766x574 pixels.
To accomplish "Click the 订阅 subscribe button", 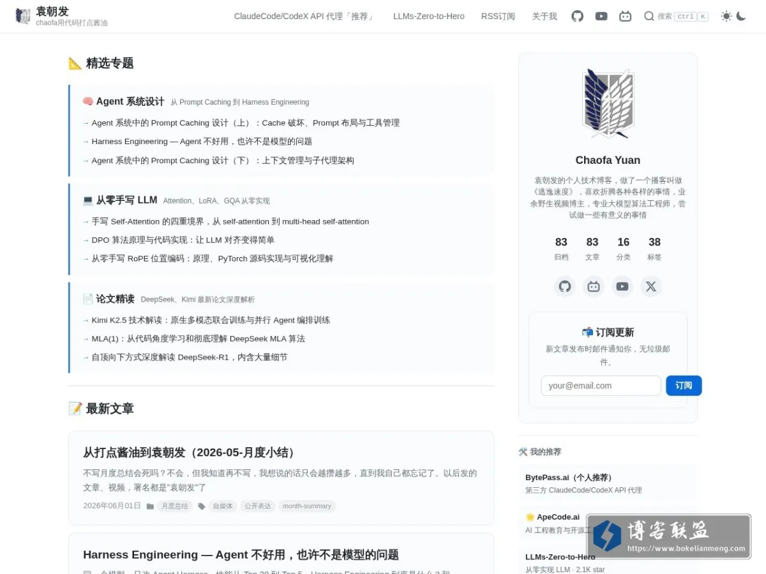I will tap(684, 386).
